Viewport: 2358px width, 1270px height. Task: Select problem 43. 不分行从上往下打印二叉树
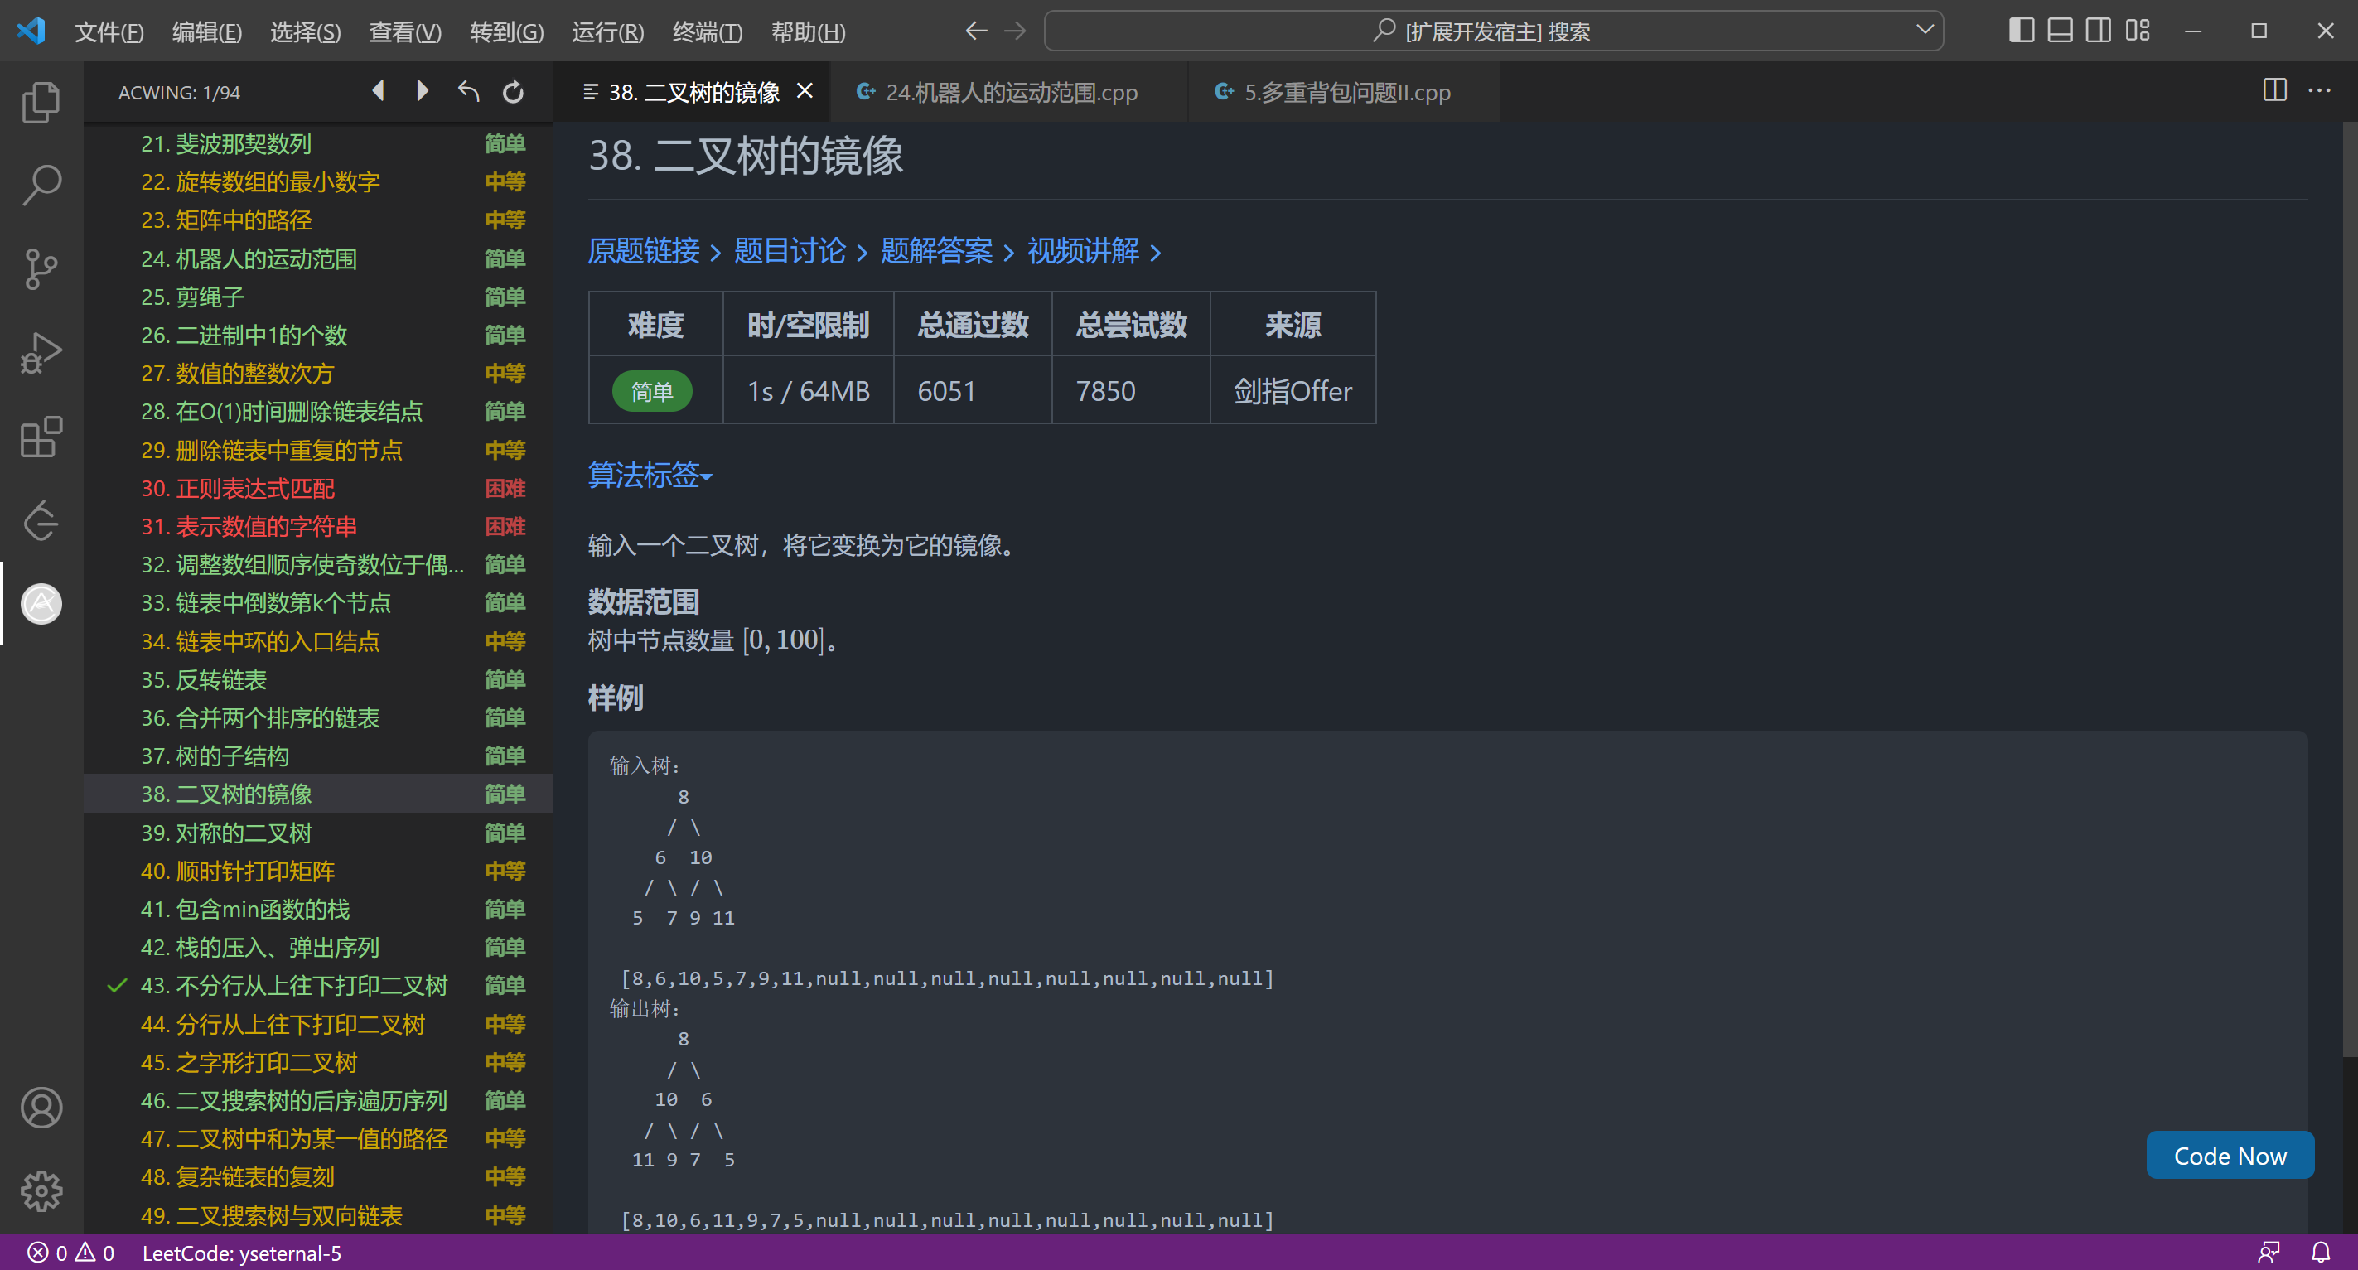[293, 986]
